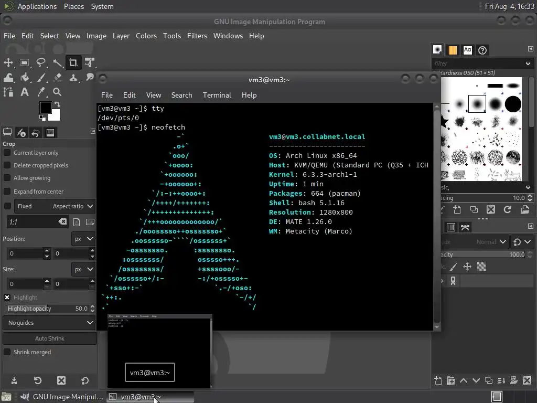Select the Zoom magnifier tool
This screenshot has height=403, width=537.
(x=57, y=92)
